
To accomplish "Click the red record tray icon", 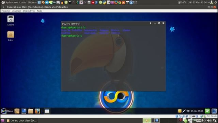I will click(181, 120).
